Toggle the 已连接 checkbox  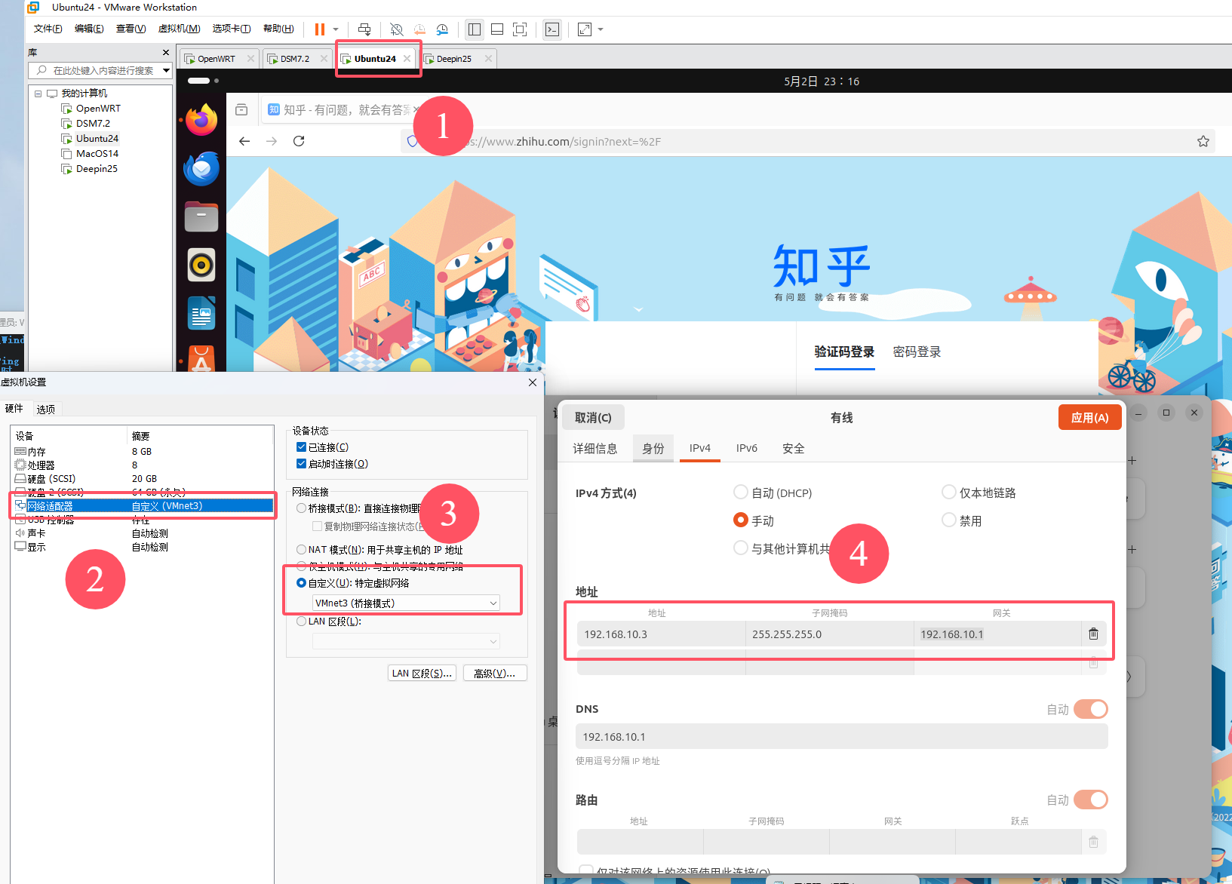click(x=301, y=447)
